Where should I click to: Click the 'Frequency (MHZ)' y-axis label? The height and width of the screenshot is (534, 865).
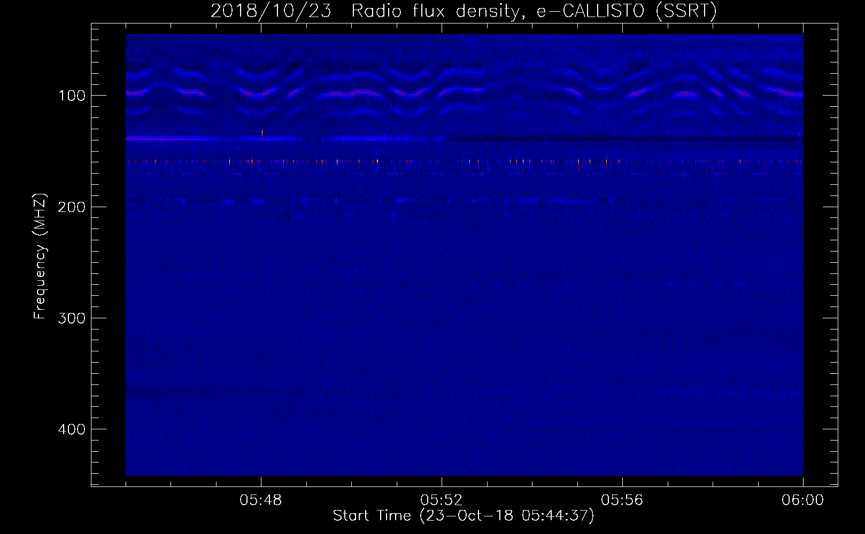[40, 256]
